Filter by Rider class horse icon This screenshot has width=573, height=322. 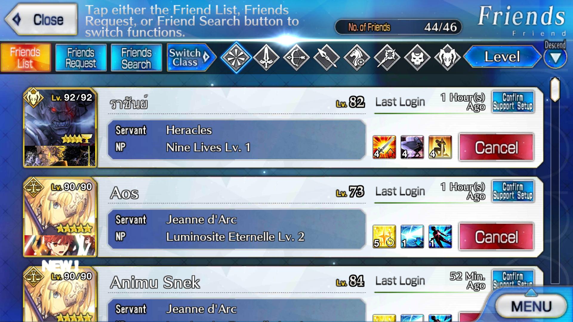tap(357, 57)
